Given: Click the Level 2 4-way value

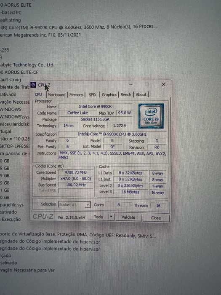Looking at the screenshot, I should click(158, 186).
